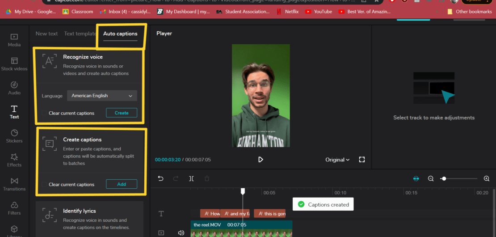Click the 00:10 mark on timeline ruler

coord(340,193)
